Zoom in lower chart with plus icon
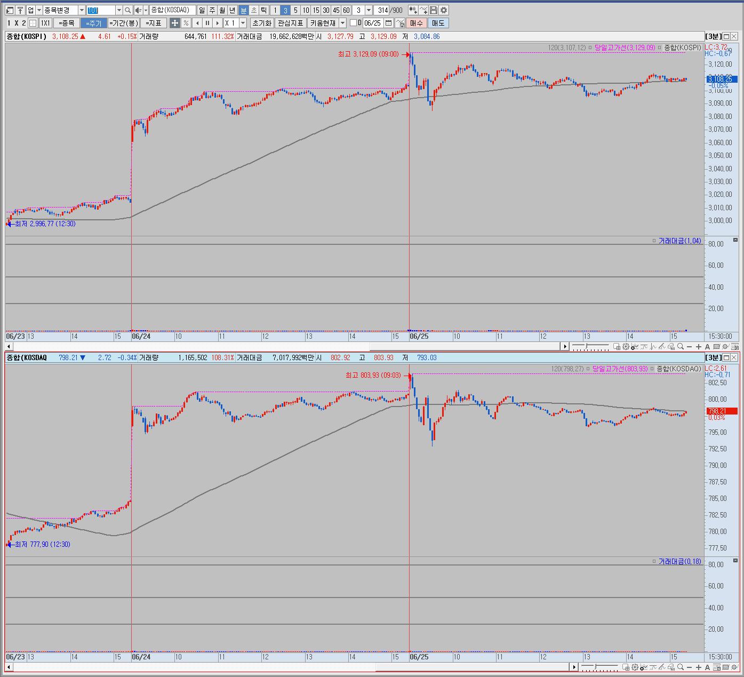The width and height of the screenshot is (744, 677). coord(699,667)
